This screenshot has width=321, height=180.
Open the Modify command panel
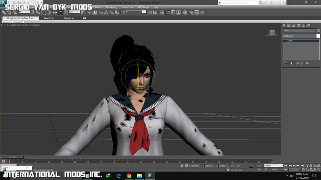click(289, 25)
